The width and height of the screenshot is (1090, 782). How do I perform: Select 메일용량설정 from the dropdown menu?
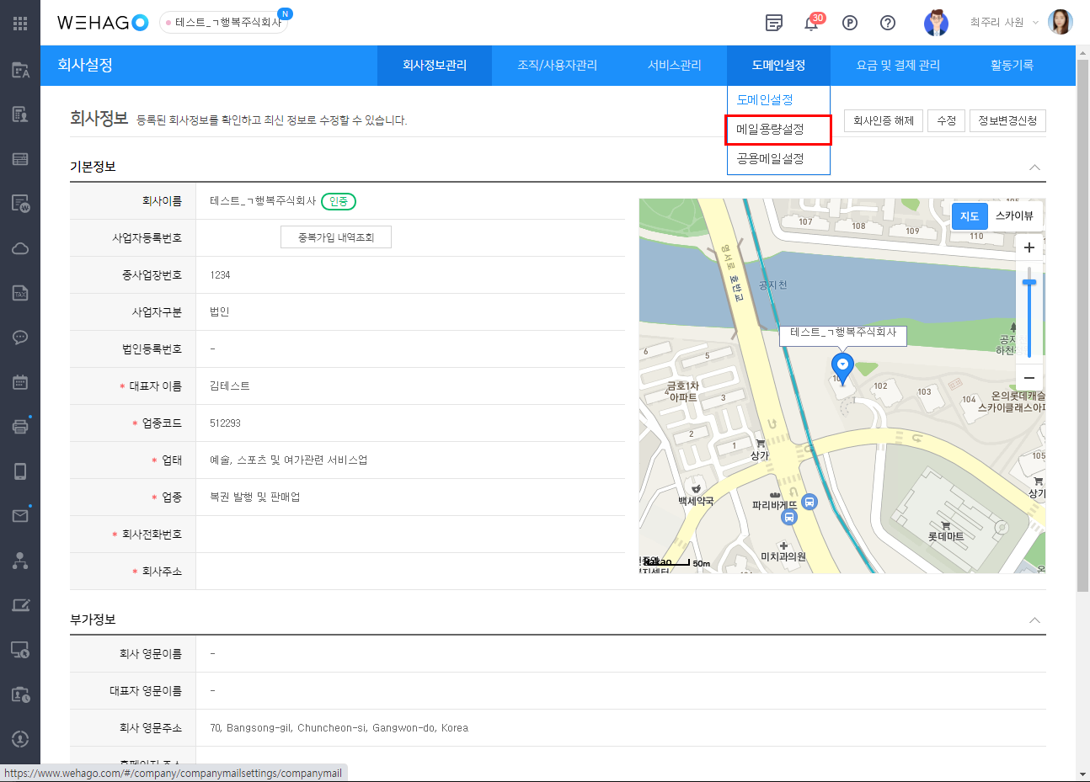pos(770,130)
